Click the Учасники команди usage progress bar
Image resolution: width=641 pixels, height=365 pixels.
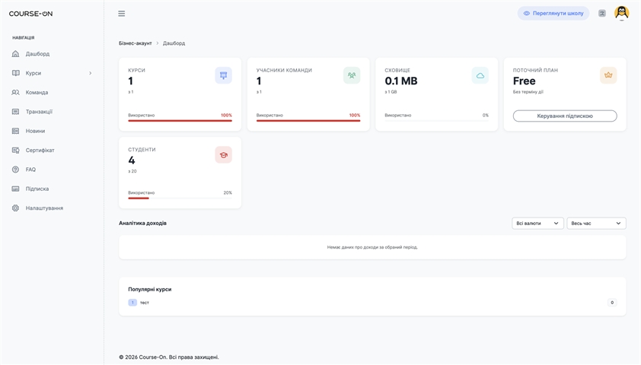click(x=308, y=120)
